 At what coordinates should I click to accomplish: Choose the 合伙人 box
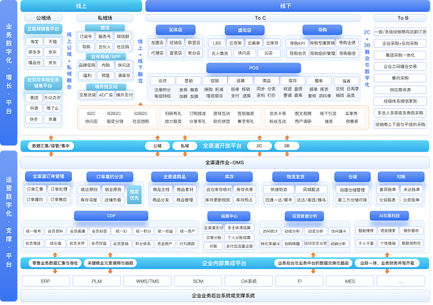pyautogui.click(x=105, y=47)
